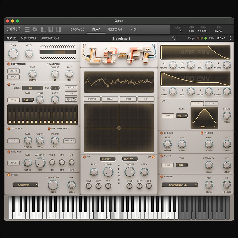Toggle the right sidebar panel icon
Viewport: 238px width, 238px height.
point(59,29)
